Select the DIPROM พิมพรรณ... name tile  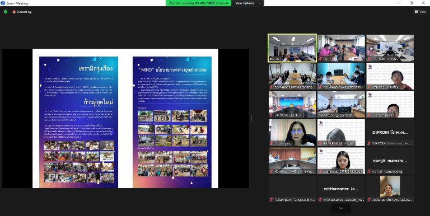(x=390, y=133)
